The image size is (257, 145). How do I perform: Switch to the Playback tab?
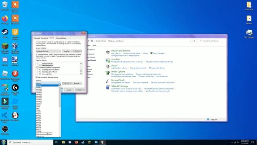(x=37, y=38)
